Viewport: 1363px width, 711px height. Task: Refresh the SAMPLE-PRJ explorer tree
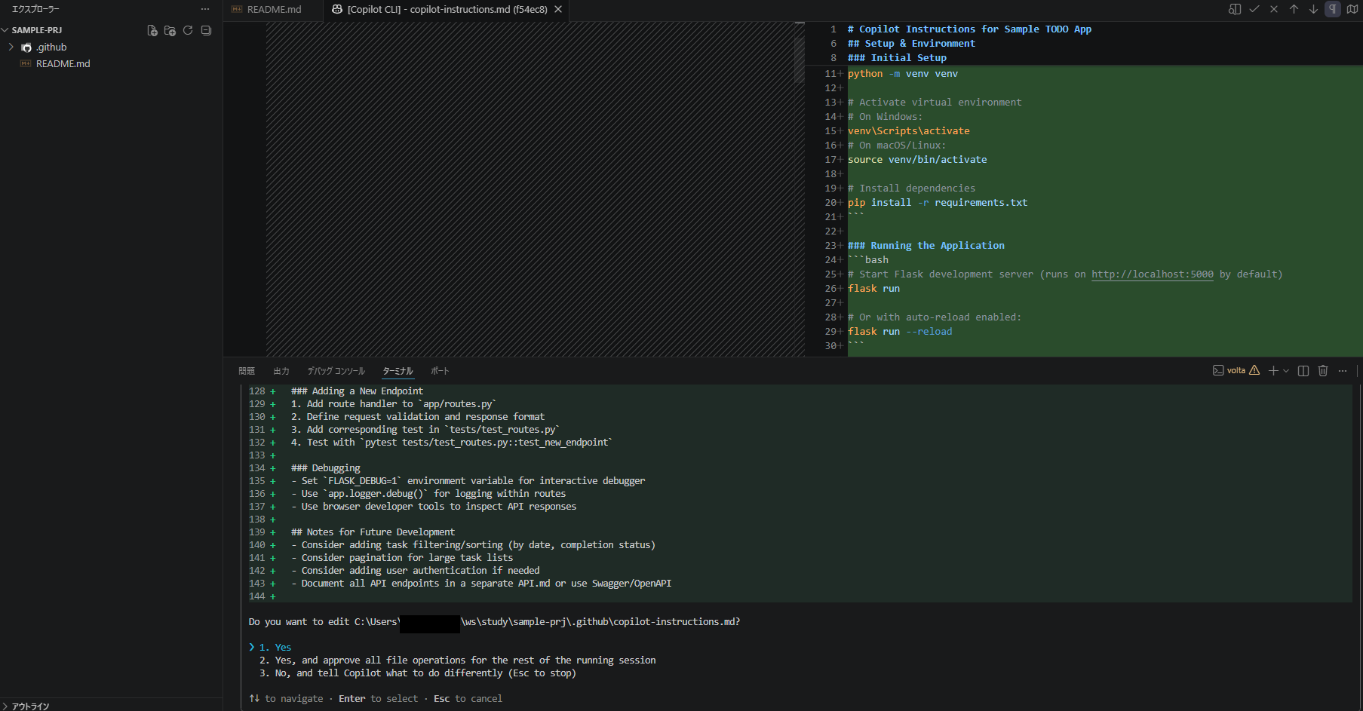click(x=188, y=30)
